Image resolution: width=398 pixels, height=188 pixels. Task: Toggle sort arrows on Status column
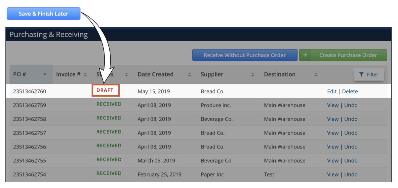126,75
